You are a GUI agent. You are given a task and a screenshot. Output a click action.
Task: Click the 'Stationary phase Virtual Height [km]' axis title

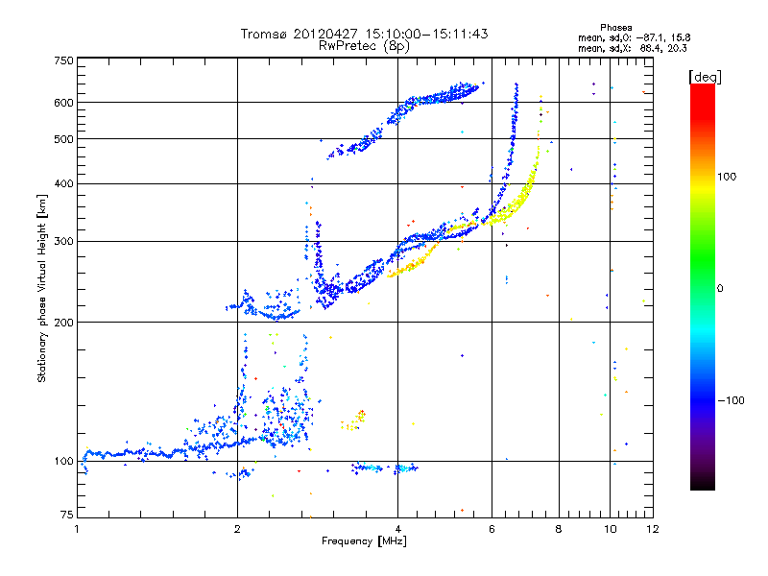pos(42,288)
